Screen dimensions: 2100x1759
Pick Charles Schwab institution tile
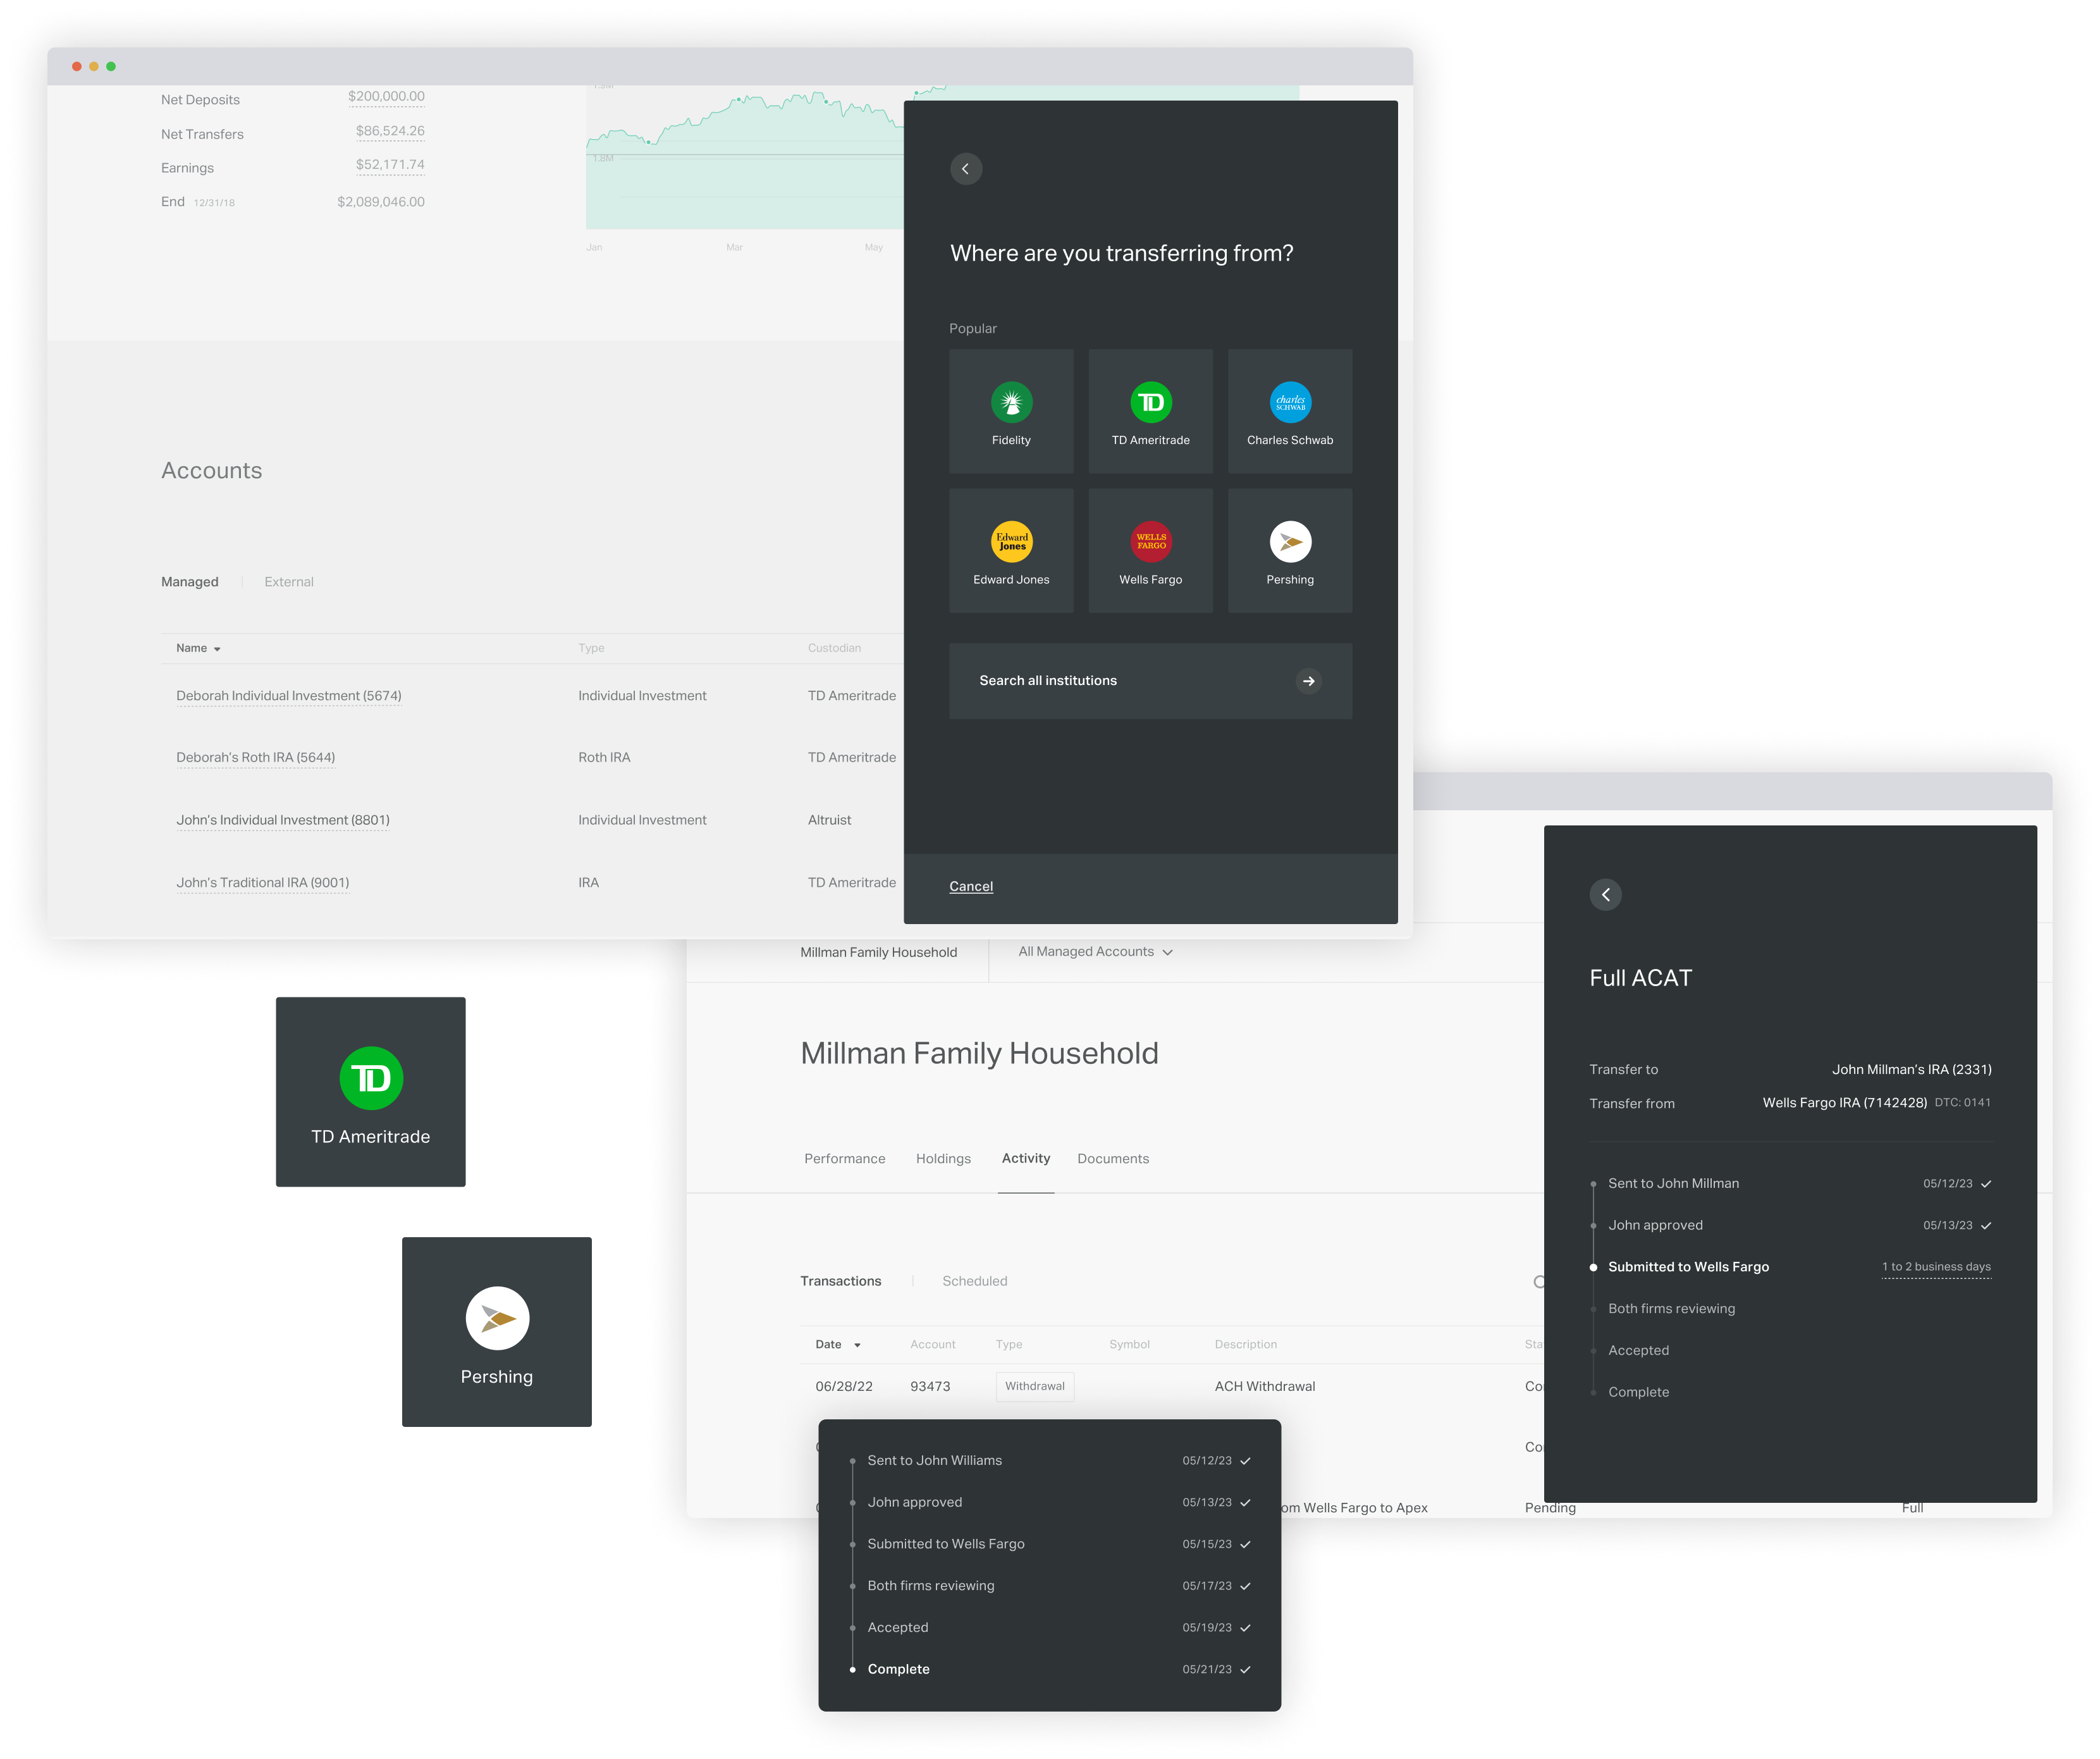1289,411
